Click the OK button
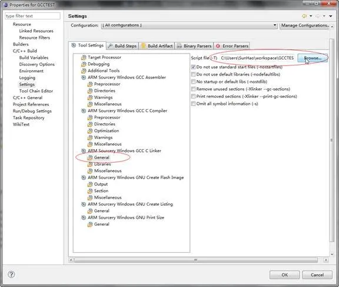 pyautogui.click(x=284, y=275)
